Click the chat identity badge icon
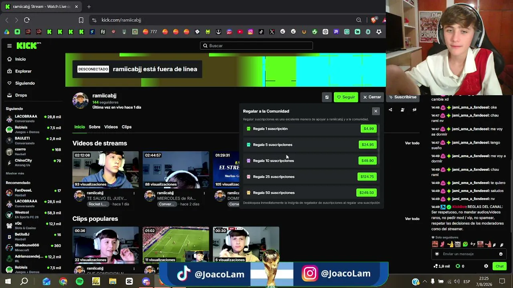This screenshot has height=288, width=513. 437,254
